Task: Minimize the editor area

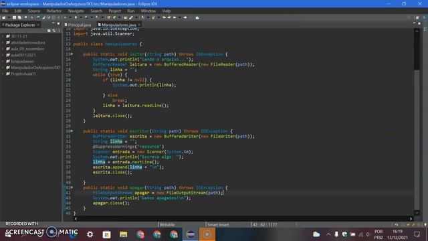Action: 415,23
